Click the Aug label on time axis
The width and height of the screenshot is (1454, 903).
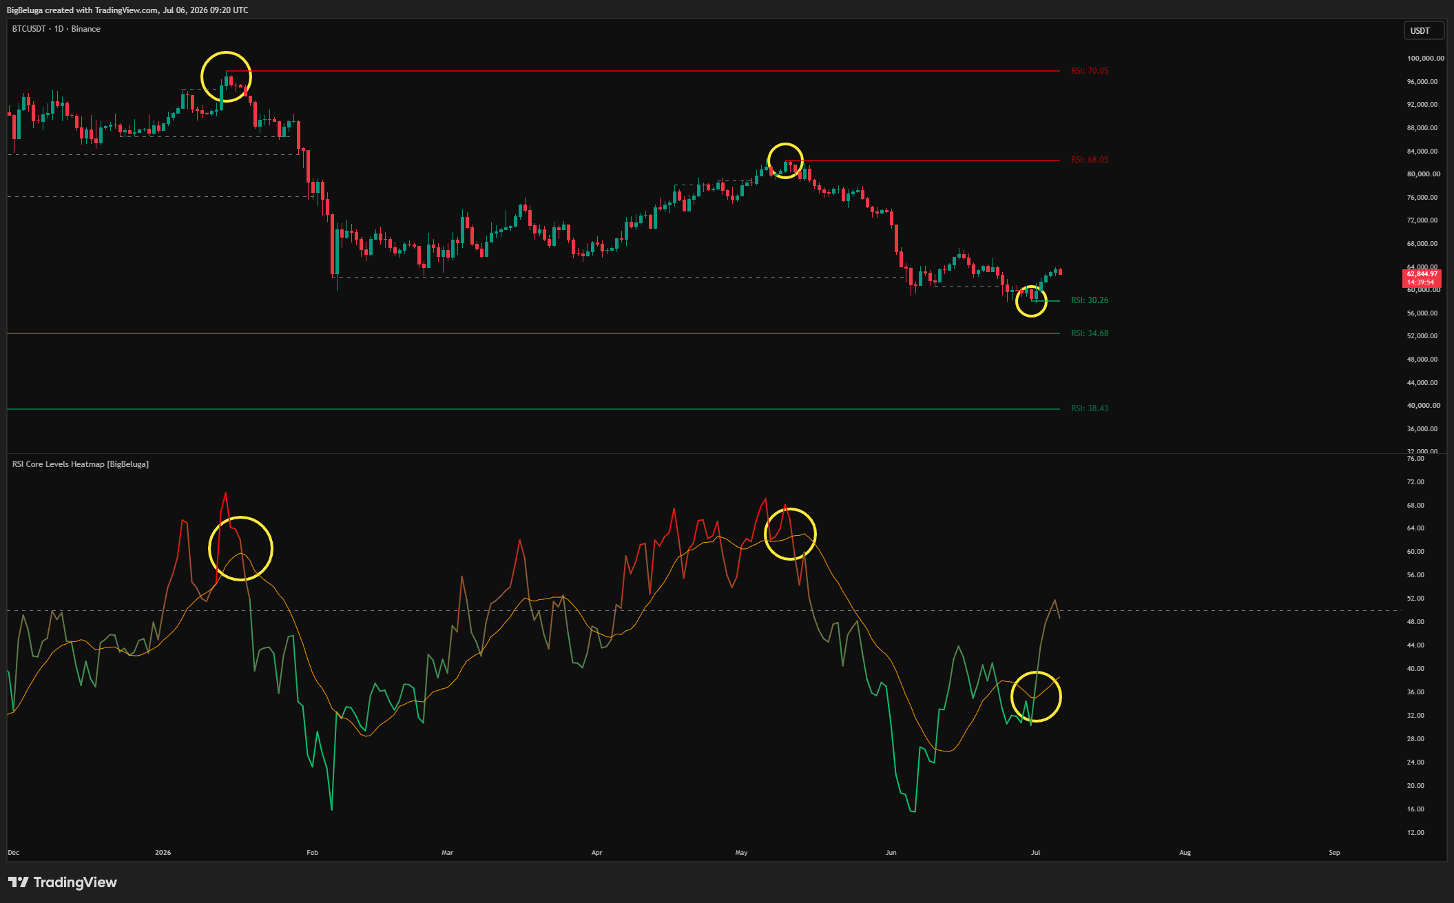(x=1185, y=853)
